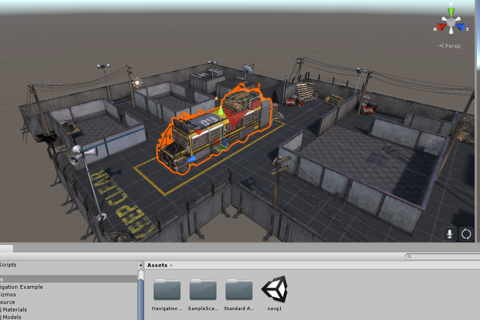Screen dimensions: 480x320
Task: Click the microphone button in the Scene view
Action: coord(449,234)
